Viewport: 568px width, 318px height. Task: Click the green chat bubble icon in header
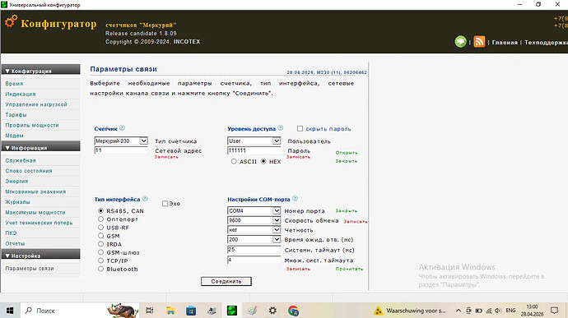tap(460, 42)
